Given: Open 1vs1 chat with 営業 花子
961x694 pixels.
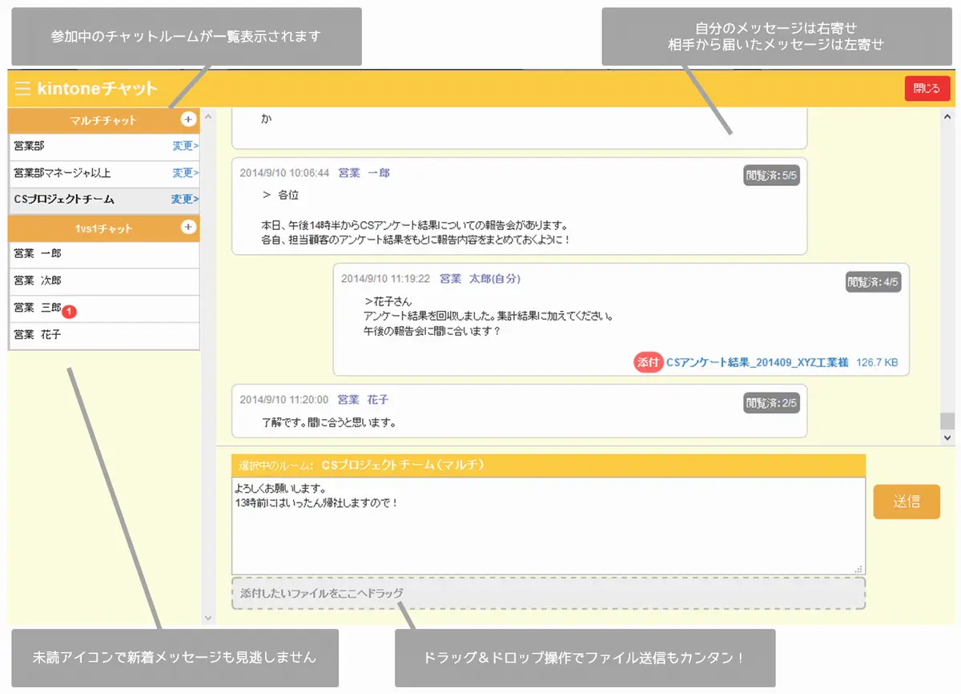Looking at the screenshot, I should coord(38,335).
